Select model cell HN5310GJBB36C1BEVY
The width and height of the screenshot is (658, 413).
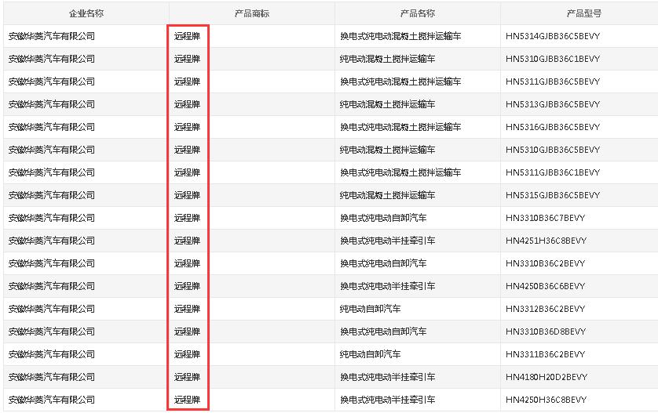553,59
